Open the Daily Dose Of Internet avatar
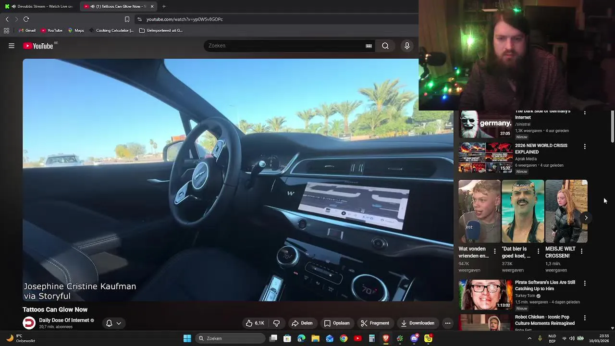This screenshot has width=615, height=346. 29,323
